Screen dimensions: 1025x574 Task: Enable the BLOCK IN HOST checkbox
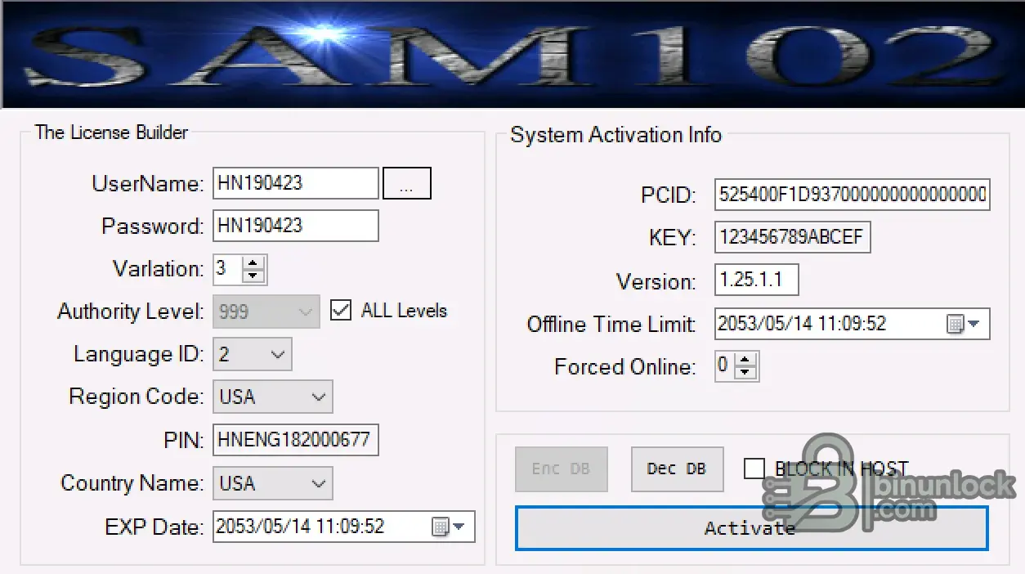pyautogui.click(x=754, y=469)
